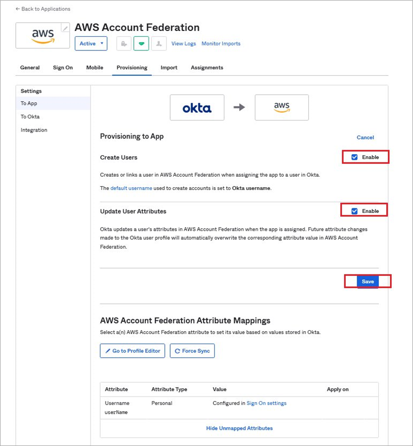The image size is (413, 446).
Task: Click the green provisioning handshake icon
Action: 141,44
